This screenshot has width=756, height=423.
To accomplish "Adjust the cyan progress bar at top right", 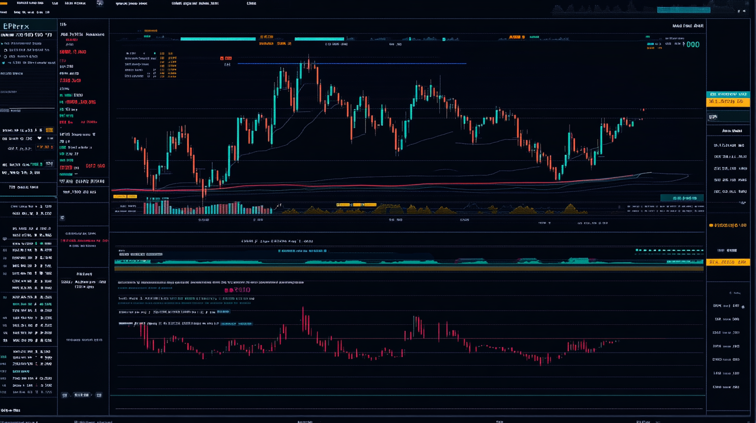I will [683, 9].
